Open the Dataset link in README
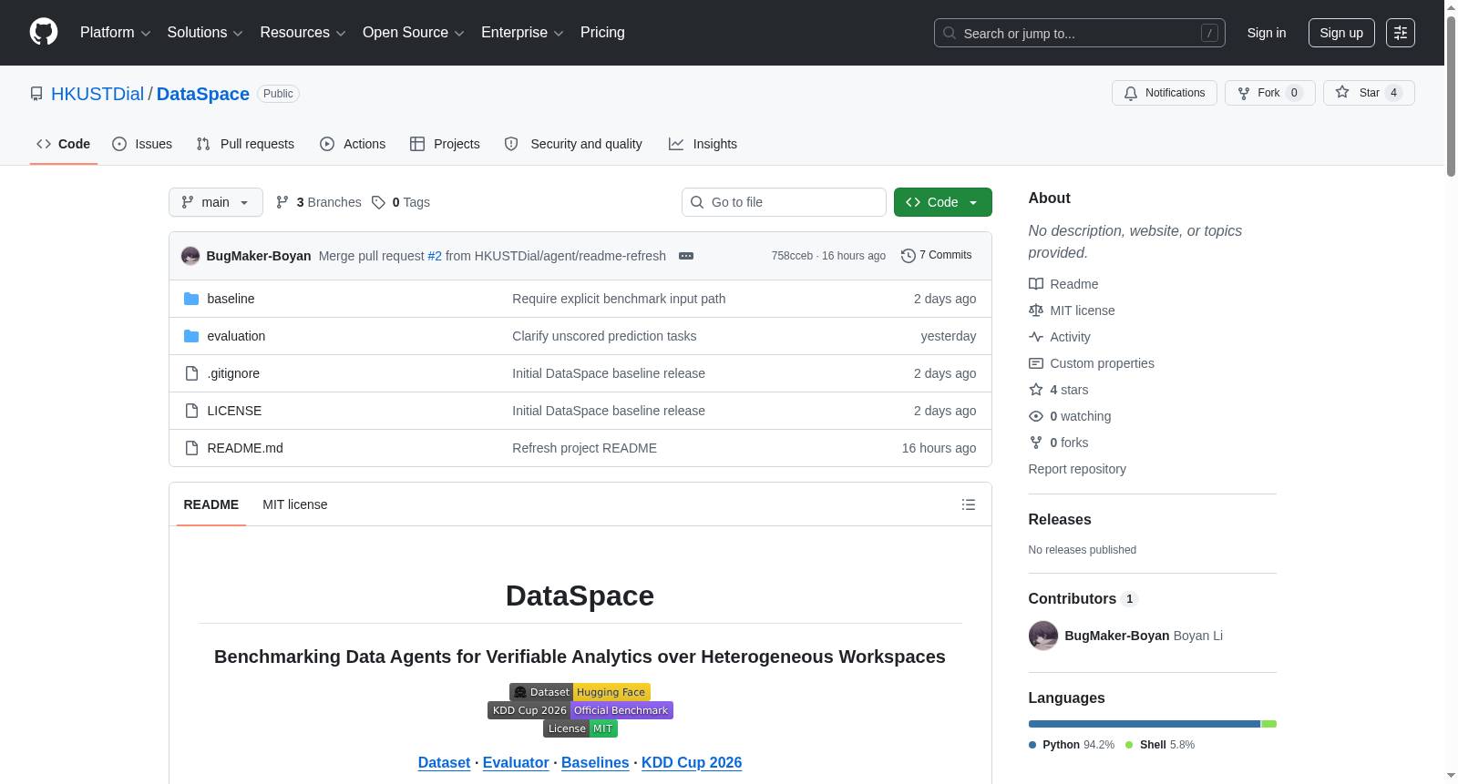The width and height of the screenshot is (1458, 784). [444, 762]
